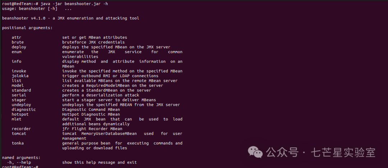This screenshot has height=168, width=388.
Task: Click the 'stager' subcommand name
Action: click(x=19, y=100)
